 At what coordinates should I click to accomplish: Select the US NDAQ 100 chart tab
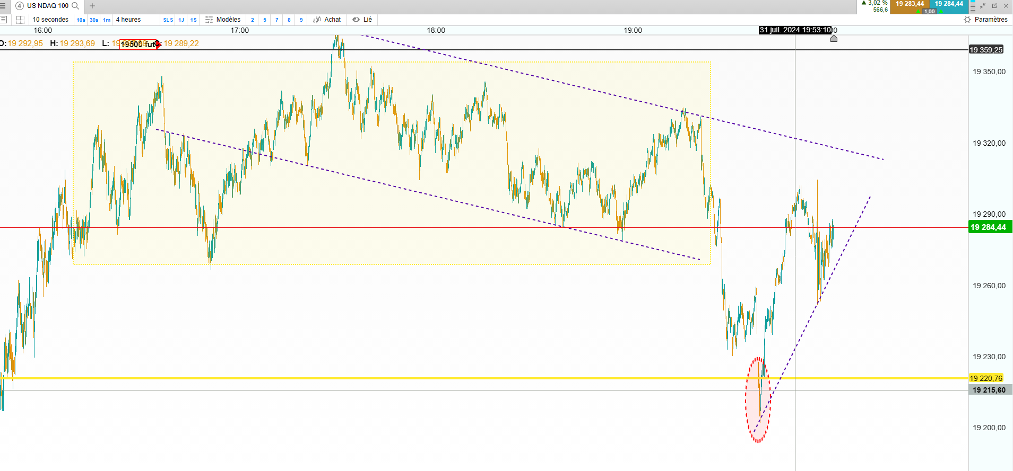(x=48, y=6)
